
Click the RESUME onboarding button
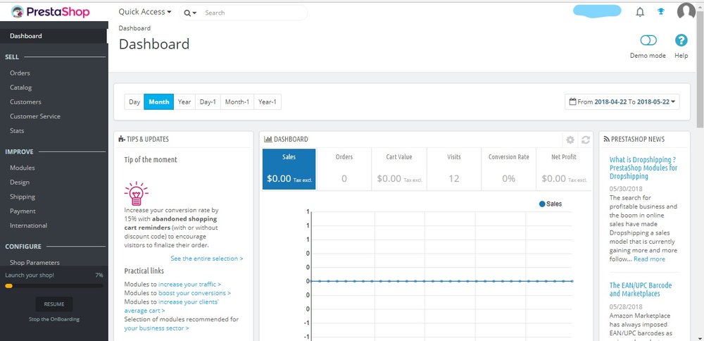(x=54, y=304)
